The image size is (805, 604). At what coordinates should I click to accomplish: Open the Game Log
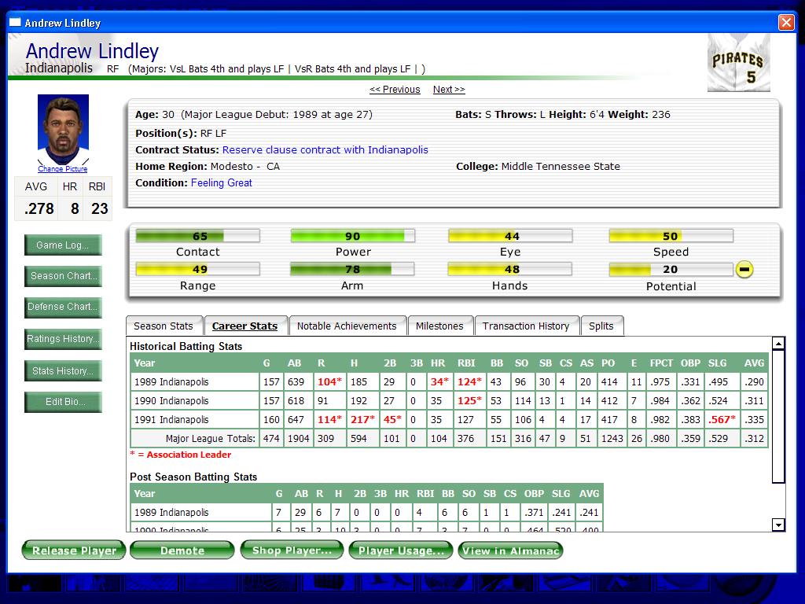coord(63,245)
